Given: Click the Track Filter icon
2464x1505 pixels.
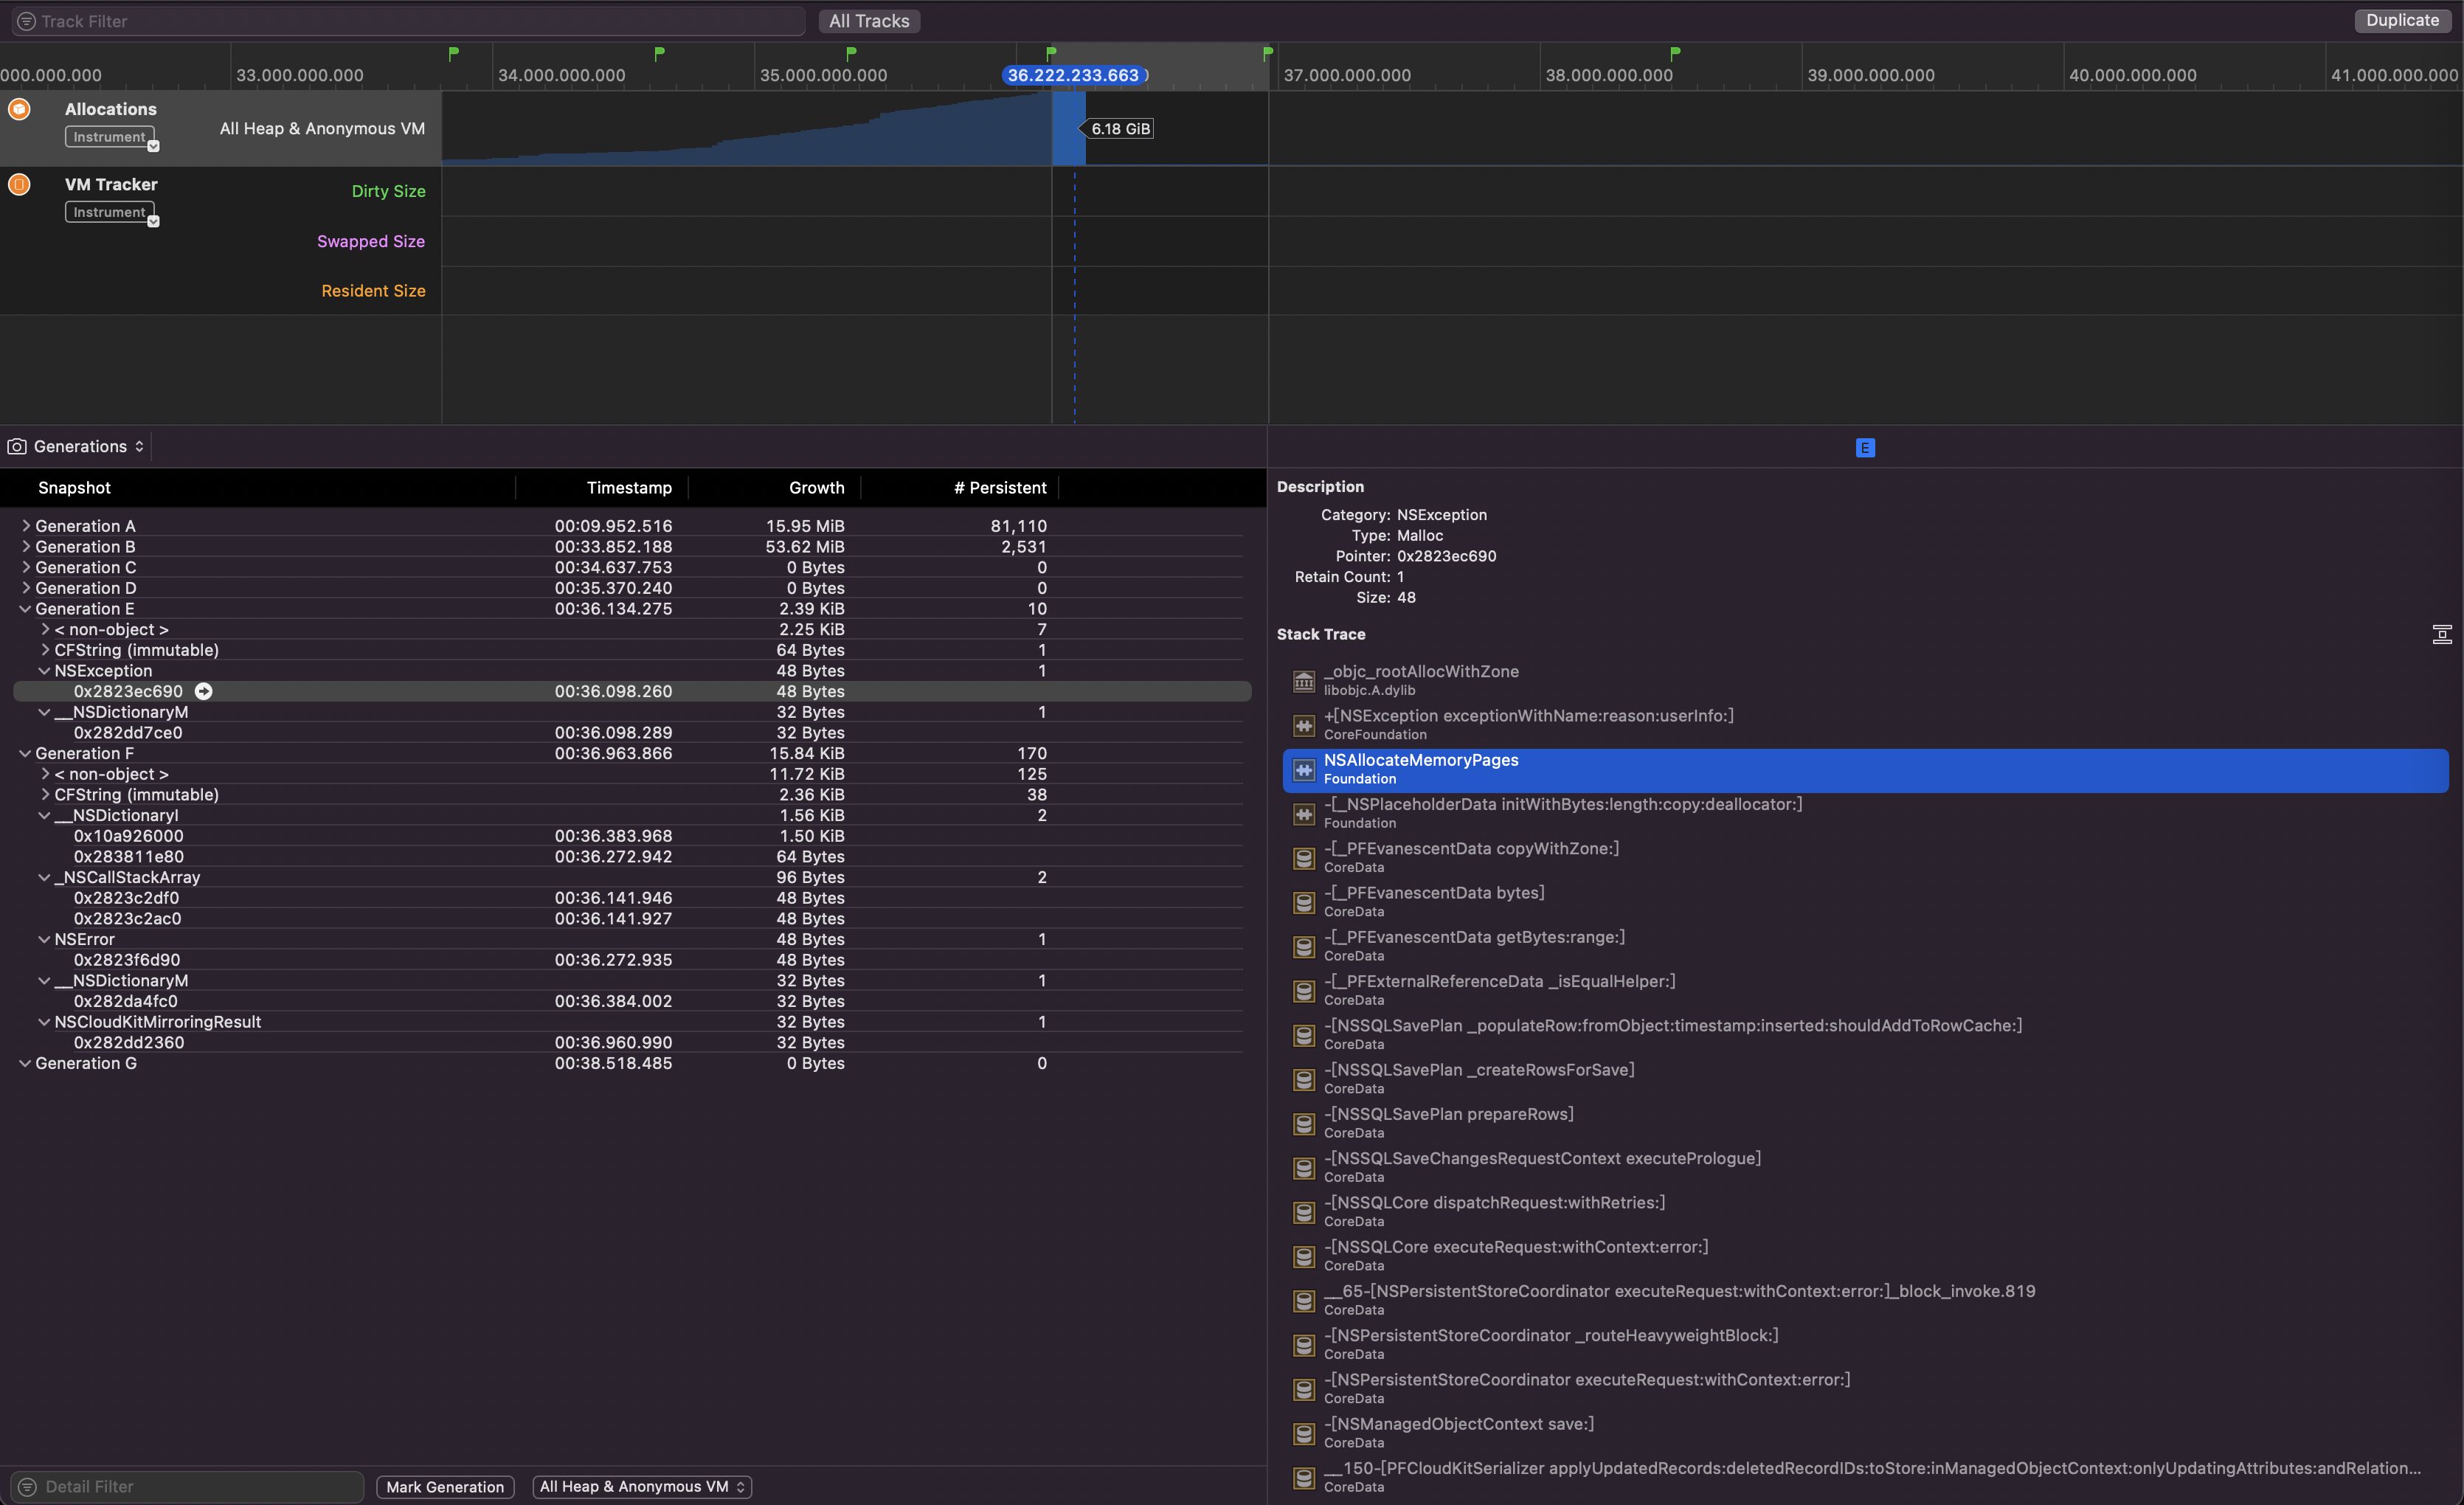Looking at the screenshot, I should 27,21.
